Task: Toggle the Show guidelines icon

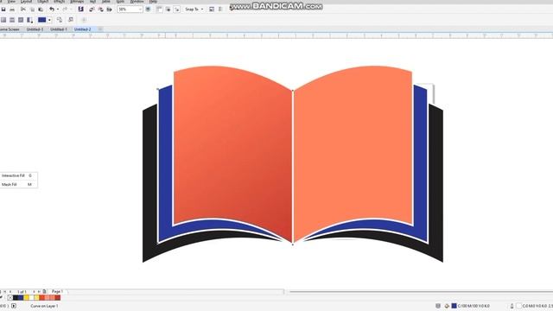Action: [x=176, y=10]
